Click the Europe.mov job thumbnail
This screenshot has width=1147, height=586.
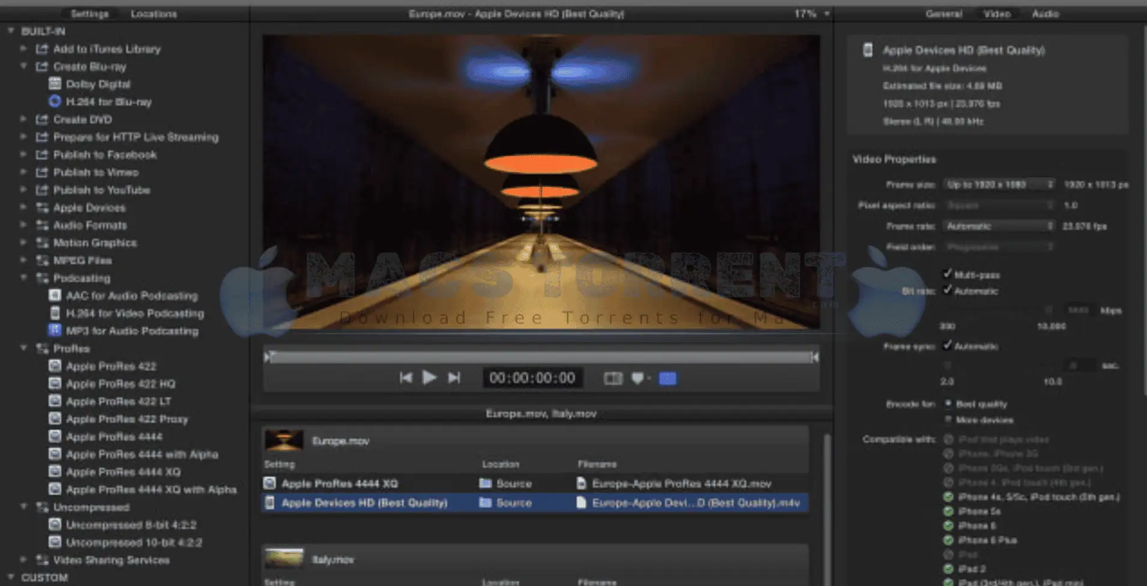(x=284, y=440)
